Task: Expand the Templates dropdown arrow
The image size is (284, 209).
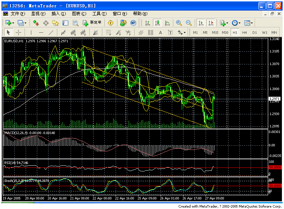Action: (x=252, y=23)
